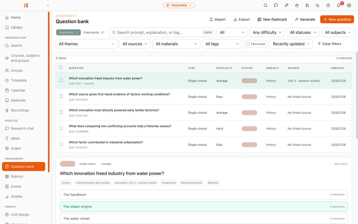Click the orange N app logo
This screenshot has height=224, width=358.
point(26,5)
